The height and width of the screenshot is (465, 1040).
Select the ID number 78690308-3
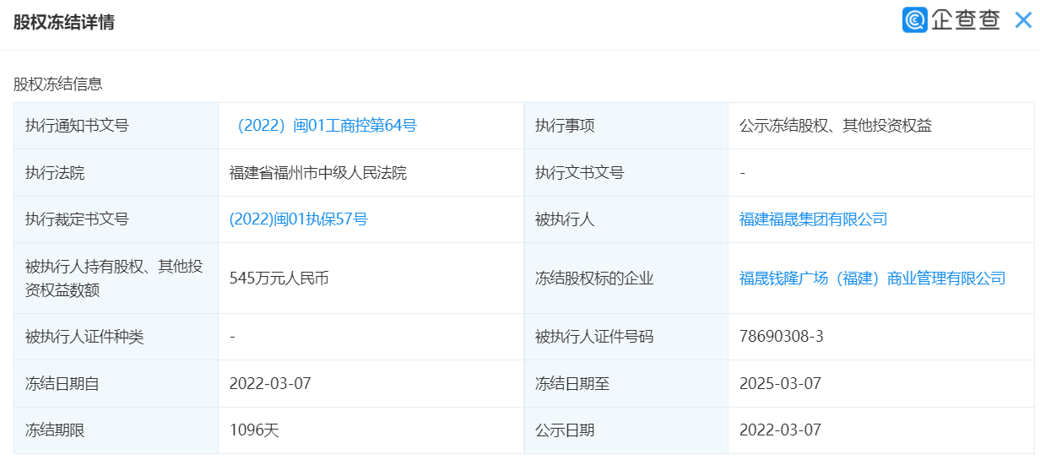point(782,337)
